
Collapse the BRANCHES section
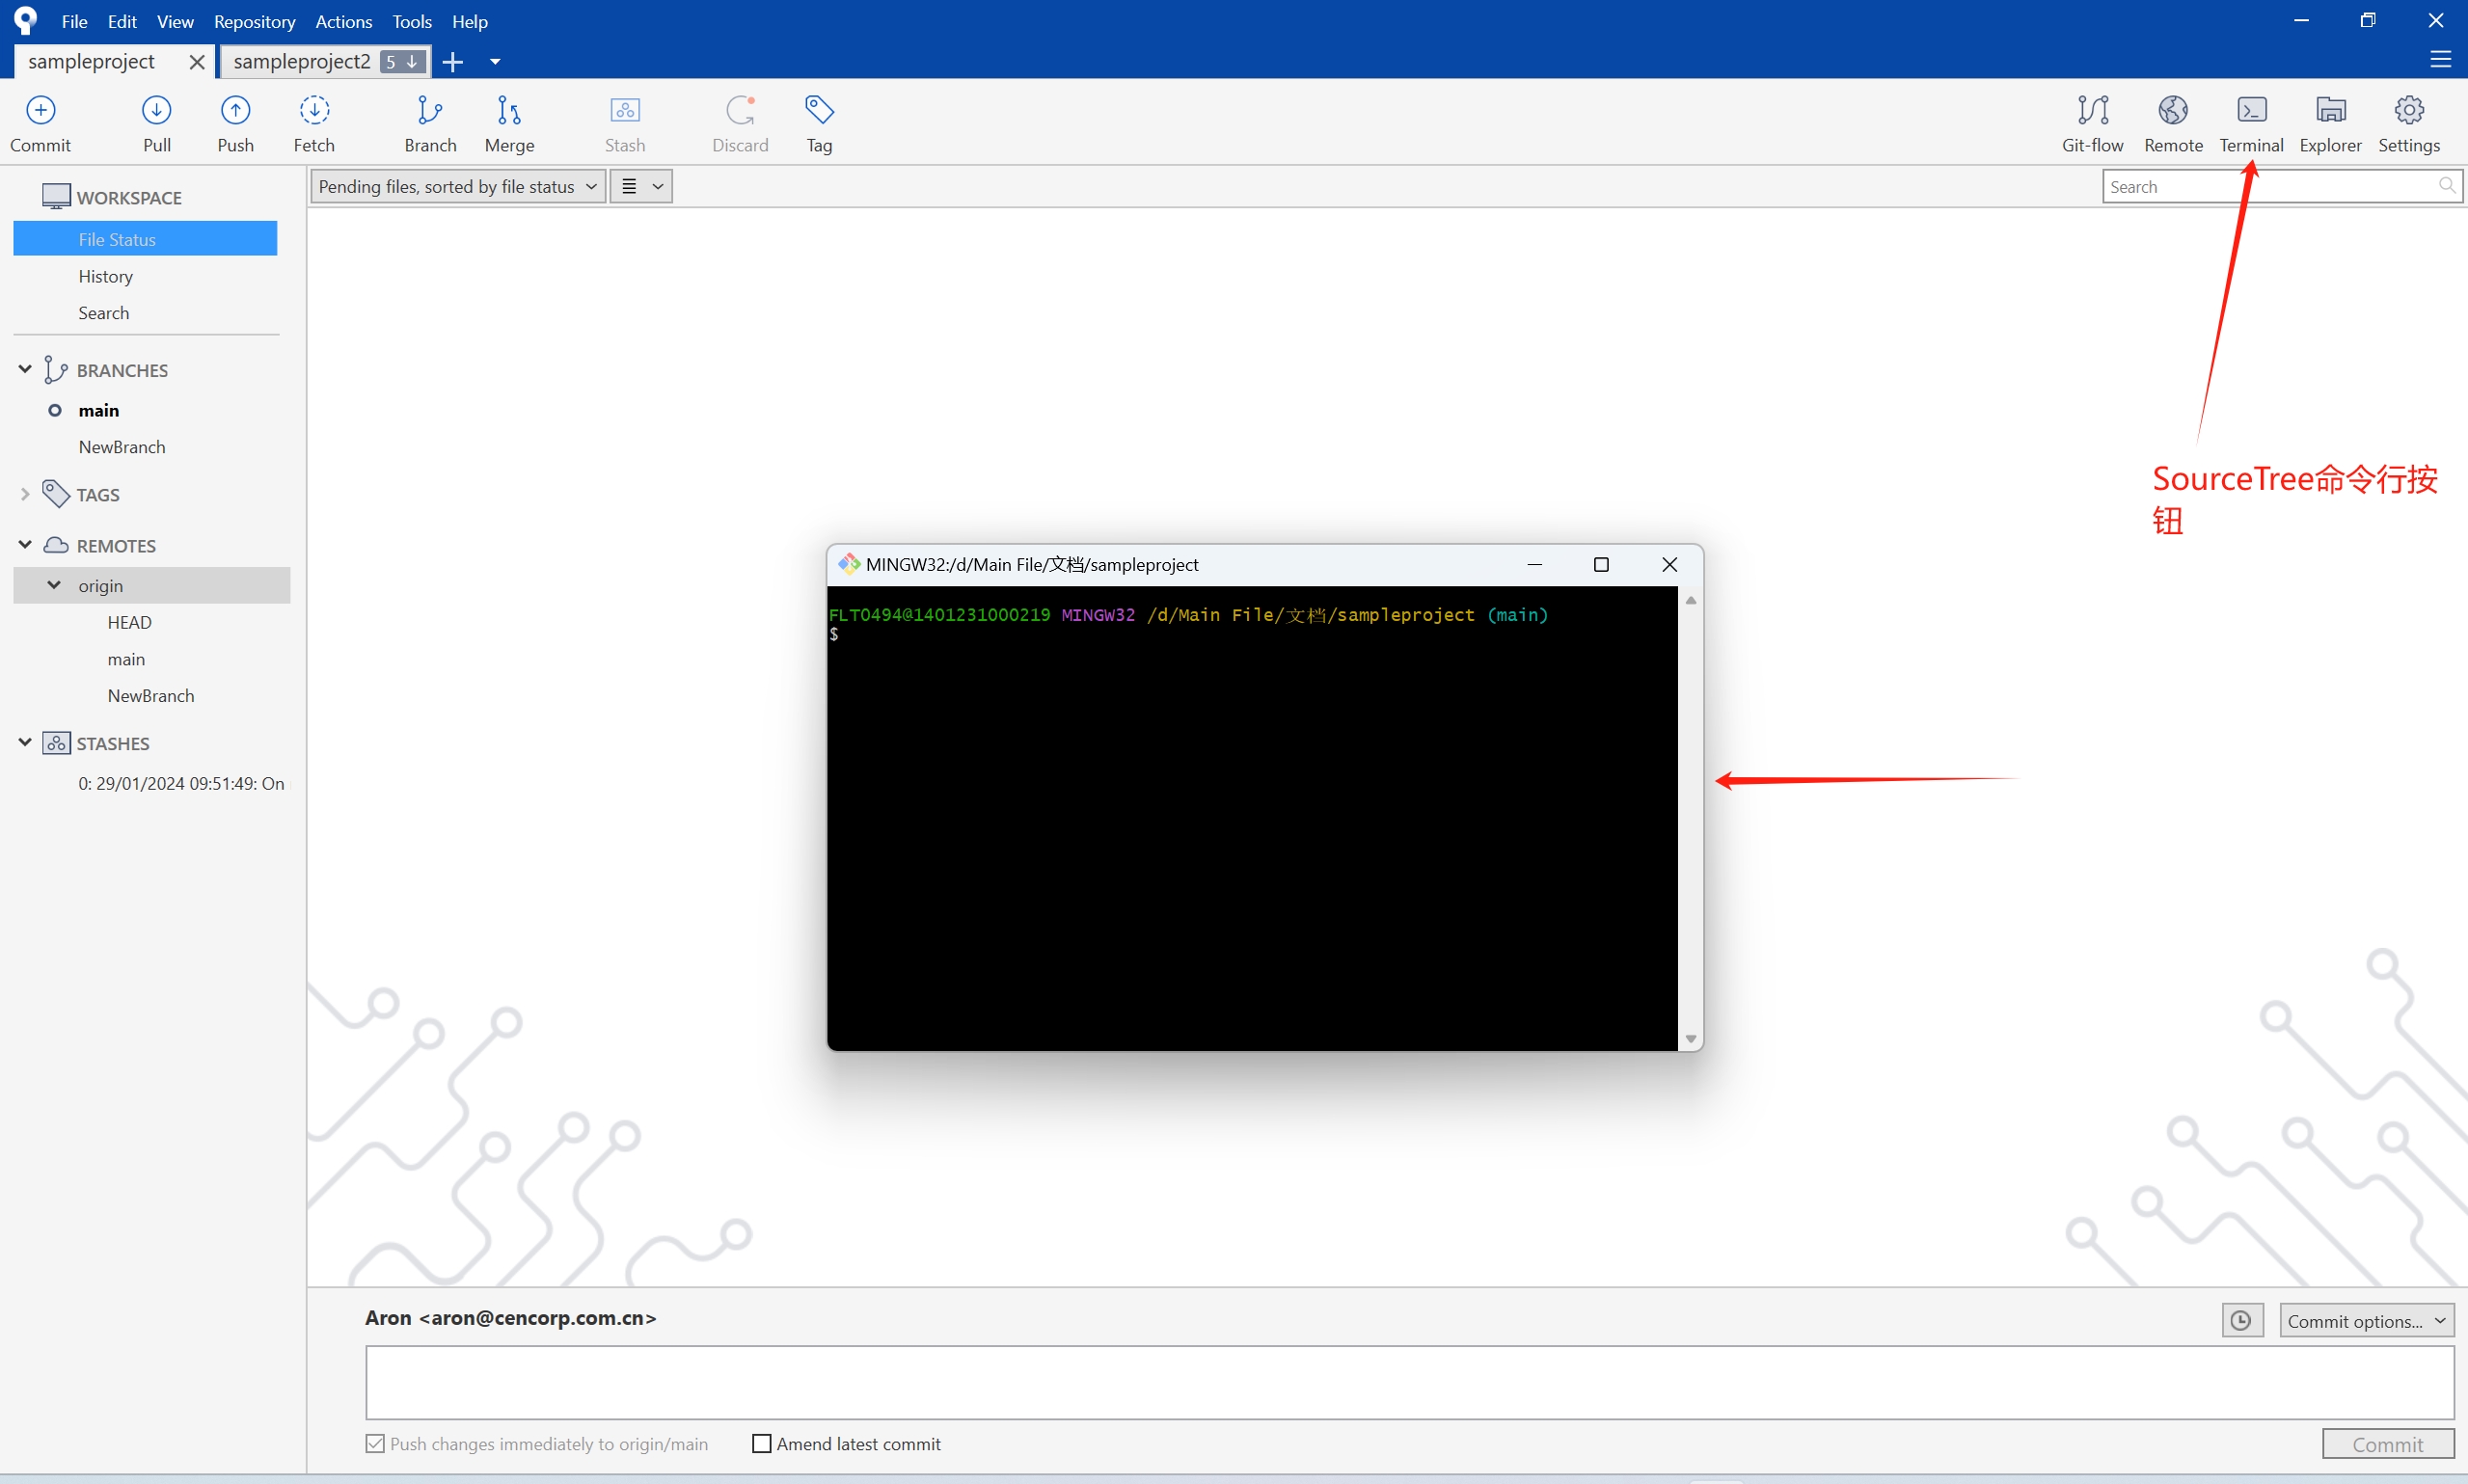pos(25,369)
